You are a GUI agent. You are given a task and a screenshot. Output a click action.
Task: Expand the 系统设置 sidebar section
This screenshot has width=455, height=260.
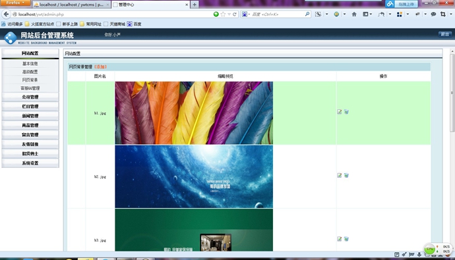[x=30, y=163]
